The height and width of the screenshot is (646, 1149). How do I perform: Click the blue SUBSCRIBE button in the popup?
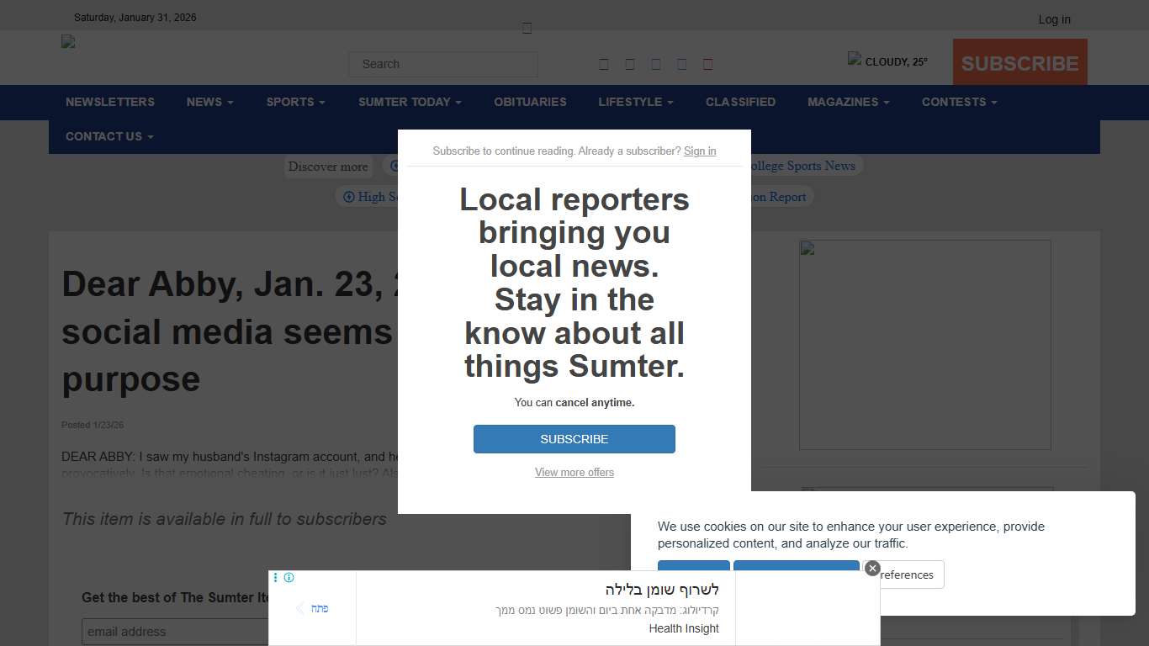tap(574, 438)
